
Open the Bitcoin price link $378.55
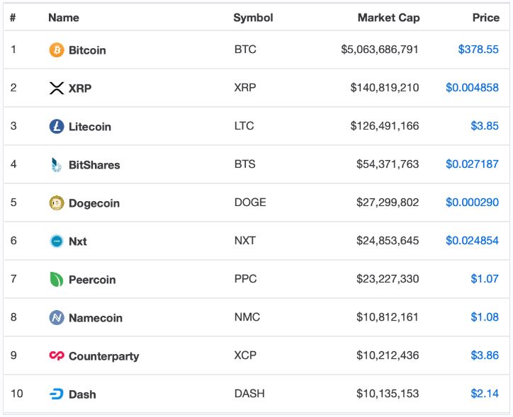[x=478, y=50]
